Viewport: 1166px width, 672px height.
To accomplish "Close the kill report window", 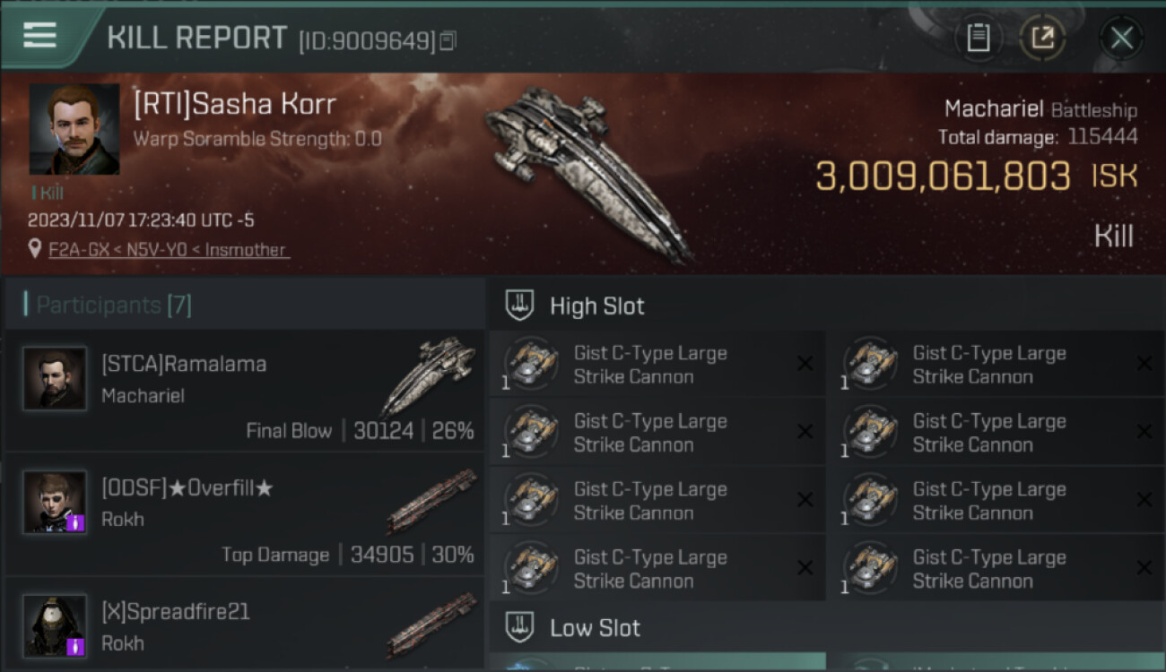I will tap(1121, 38).
